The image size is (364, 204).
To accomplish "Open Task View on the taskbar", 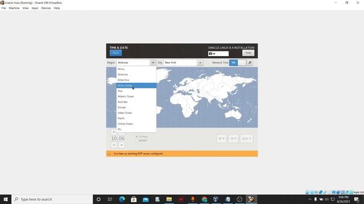I will 110,199.
